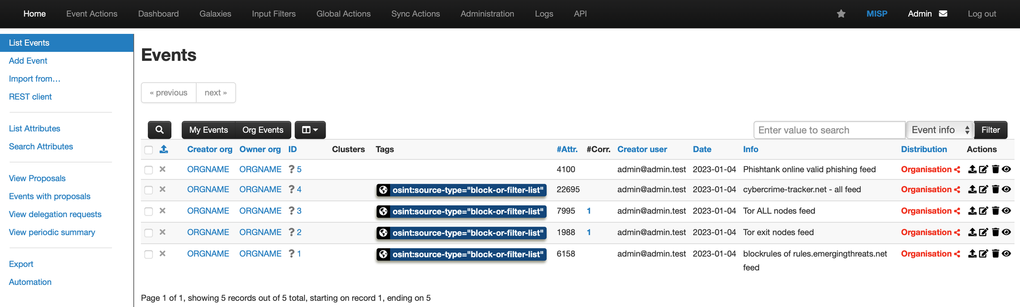Tick the checkbox for event 5 row
Image resolution: width=1020 pixels, height=307 pixels.
[149, 170]
